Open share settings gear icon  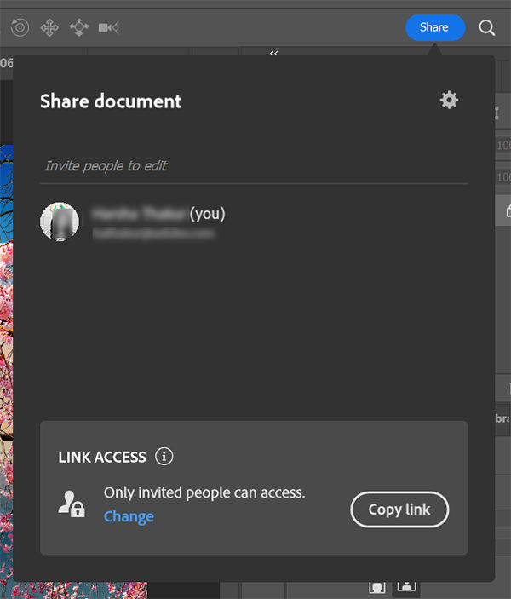449,100
